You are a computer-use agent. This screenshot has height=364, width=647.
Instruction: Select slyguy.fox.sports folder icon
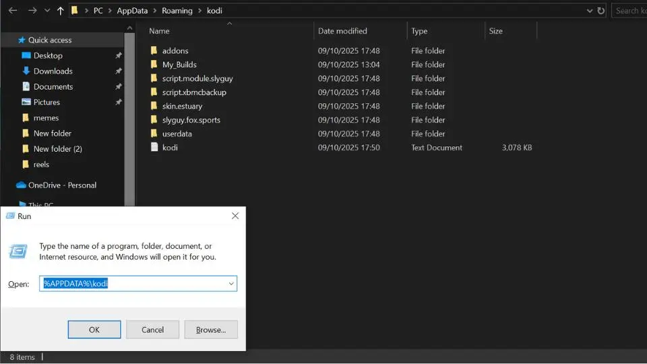[154, 120]
